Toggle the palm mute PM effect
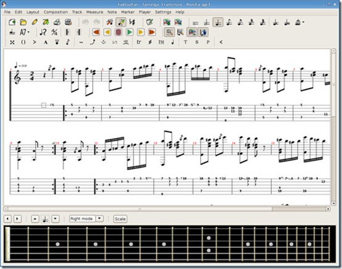Image resolution: width=342 pixels, height=269 pixels. point(161,42)
